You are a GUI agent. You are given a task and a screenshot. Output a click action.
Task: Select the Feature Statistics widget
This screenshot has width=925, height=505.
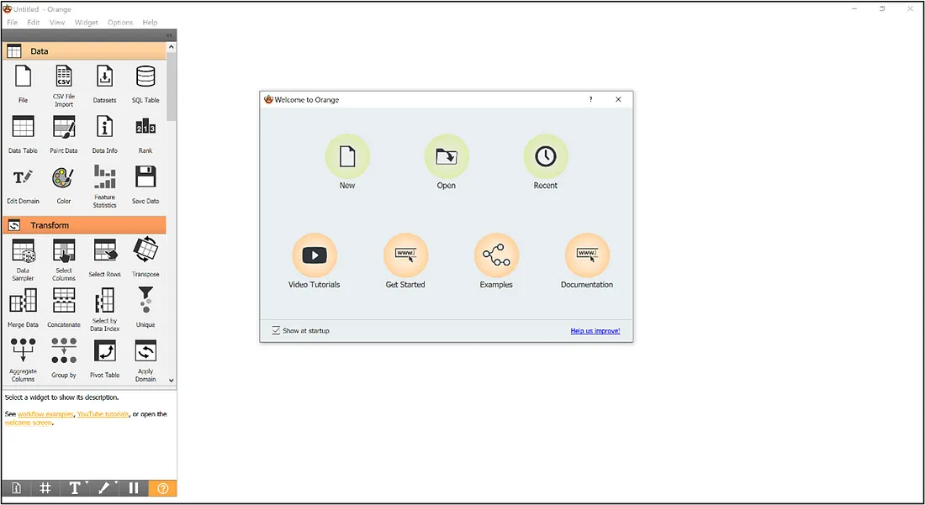104,187
